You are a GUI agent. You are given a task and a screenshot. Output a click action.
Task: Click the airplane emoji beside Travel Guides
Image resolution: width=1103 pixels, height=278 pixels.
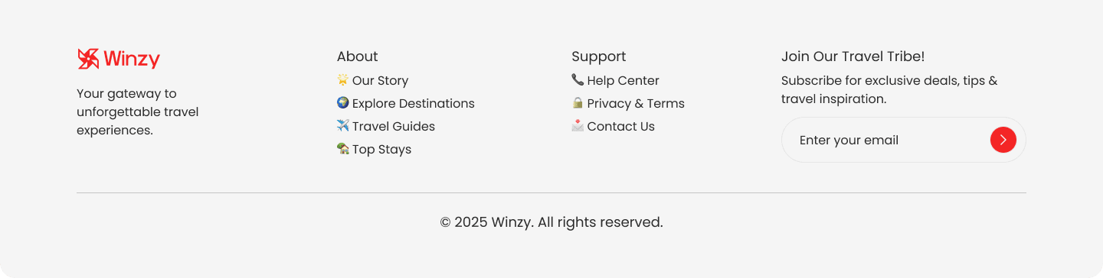coord(342,125)
